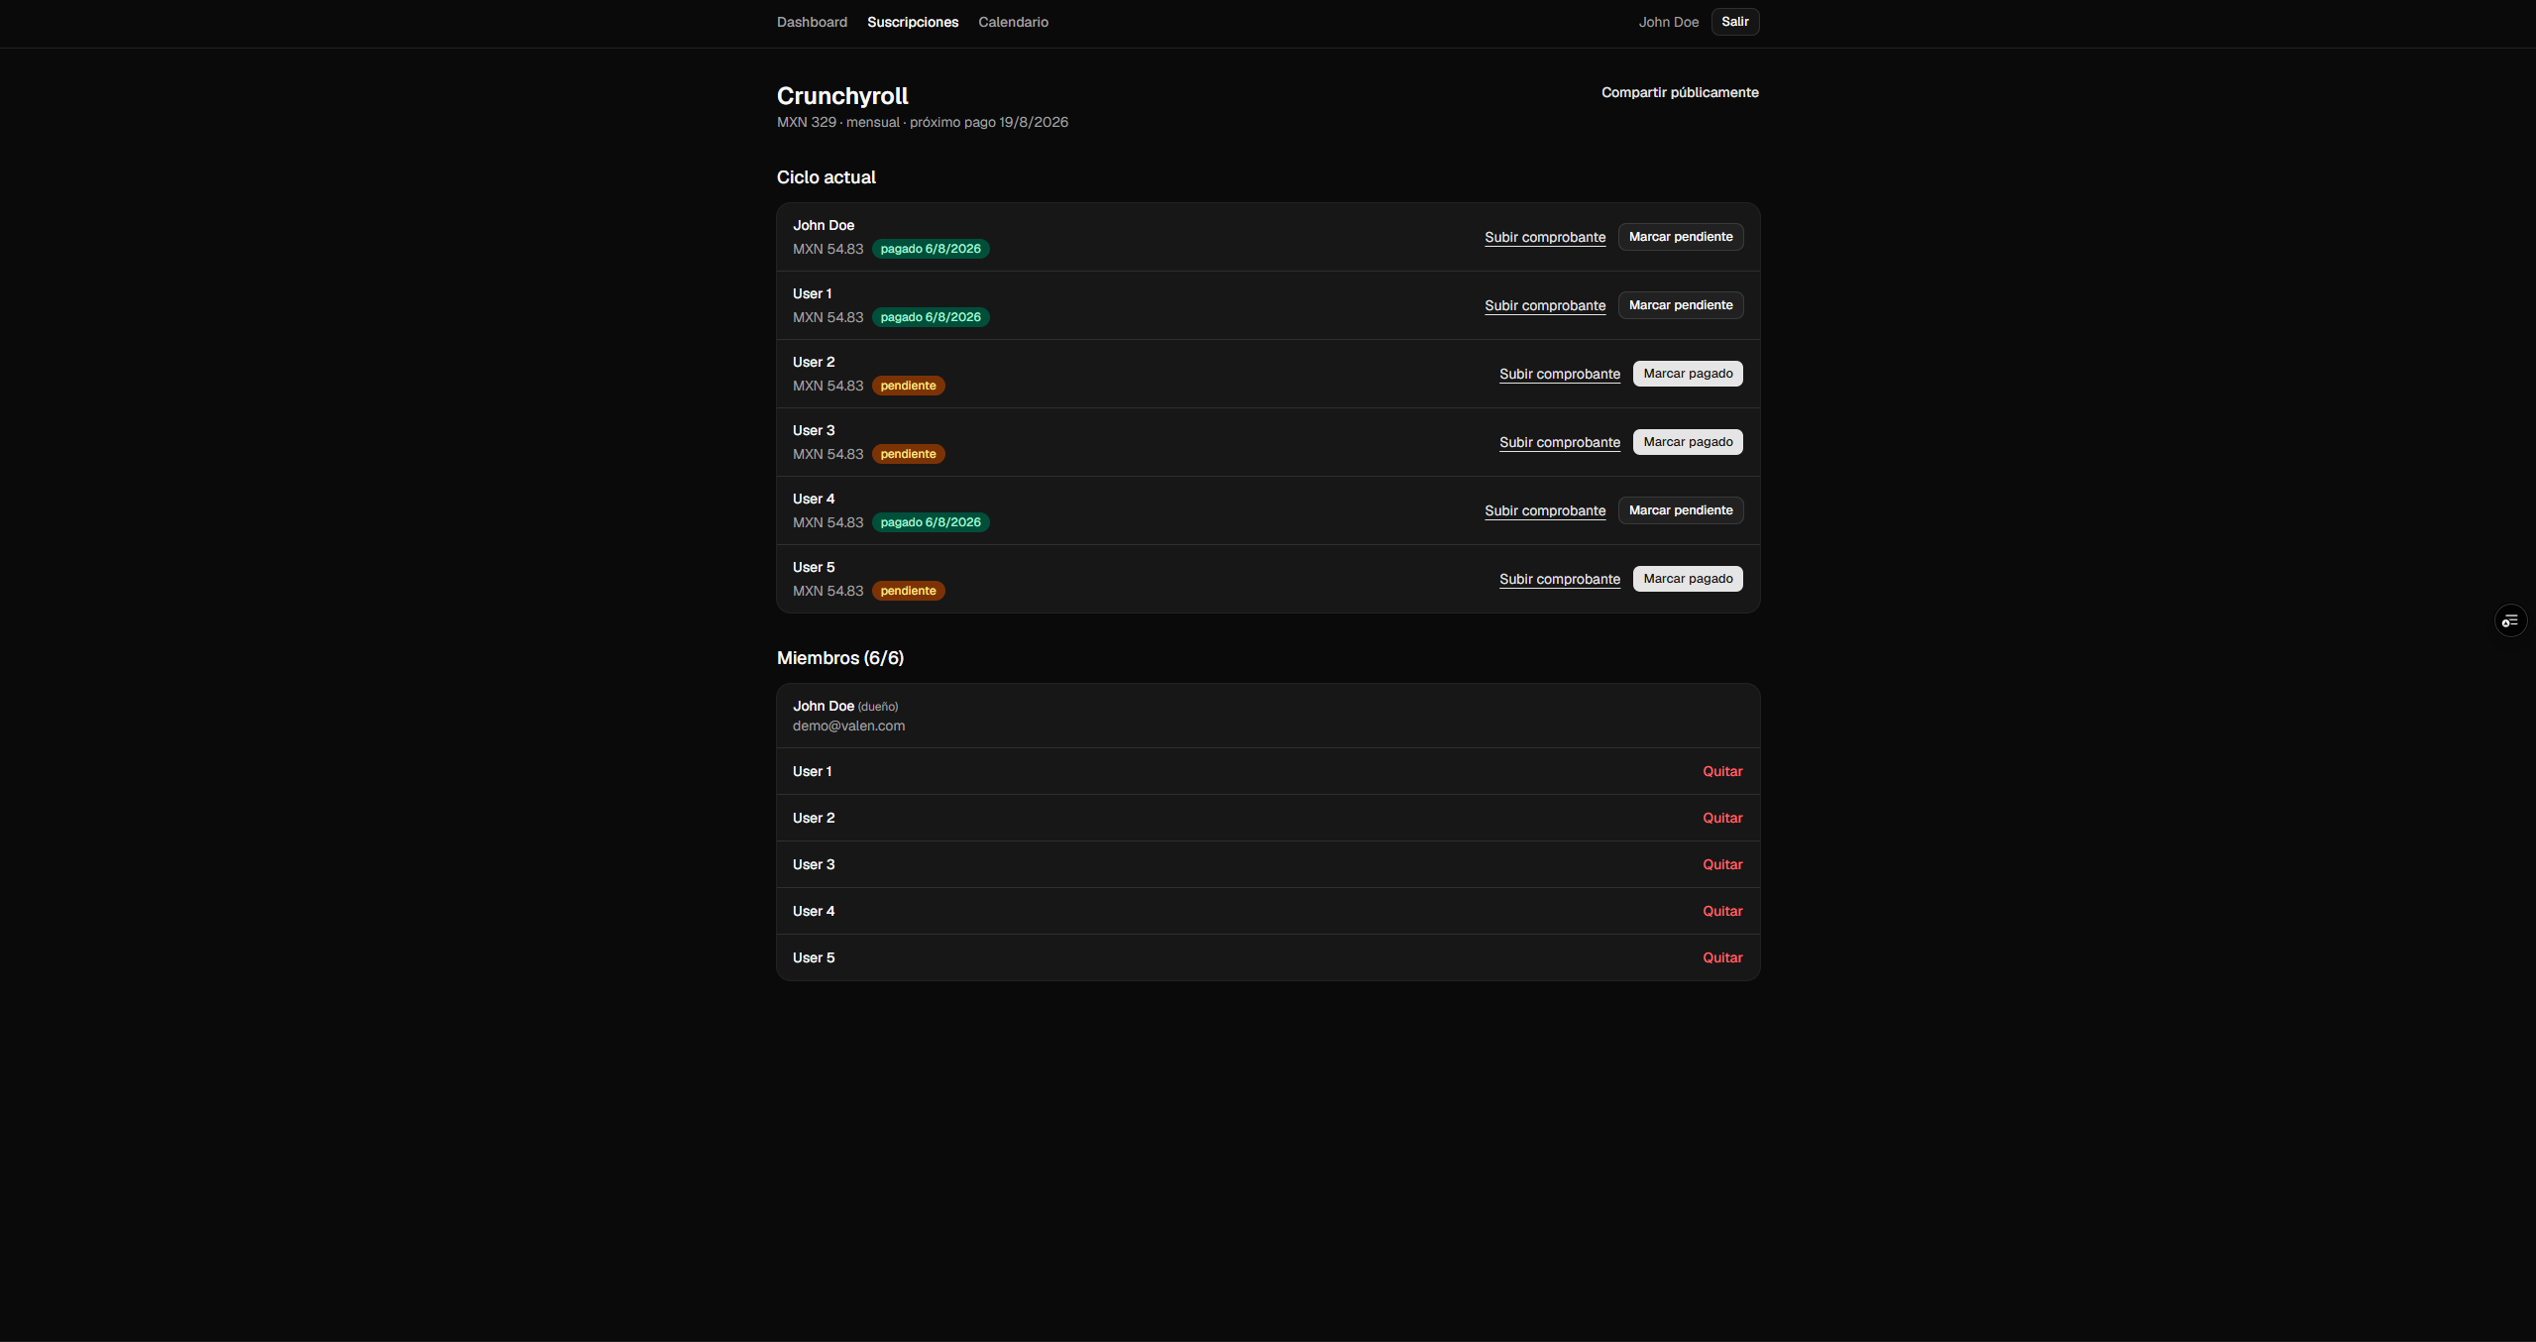This screenshot has height=1342, width=2536.
Task: Remove User 2 with Quitar
Action: (x=1722, y=818)
